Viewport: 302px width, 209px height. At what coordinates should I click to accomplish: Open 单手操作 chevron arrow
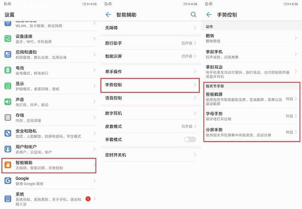tap(195, 71)
